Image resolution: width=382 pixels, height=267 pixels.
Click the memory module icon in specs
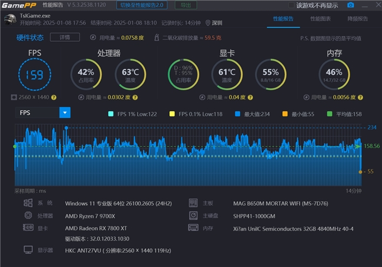tap(193, 228)
